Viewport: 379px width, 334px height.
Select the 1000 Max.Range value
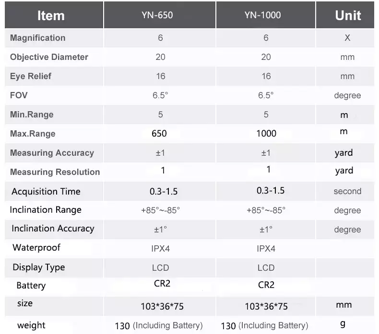266,134
